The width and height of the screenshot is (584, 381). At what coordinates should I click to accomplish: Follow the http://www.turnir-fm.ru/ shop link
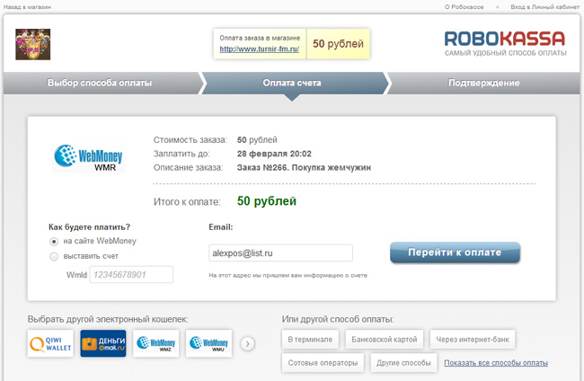tap(260, 49)
